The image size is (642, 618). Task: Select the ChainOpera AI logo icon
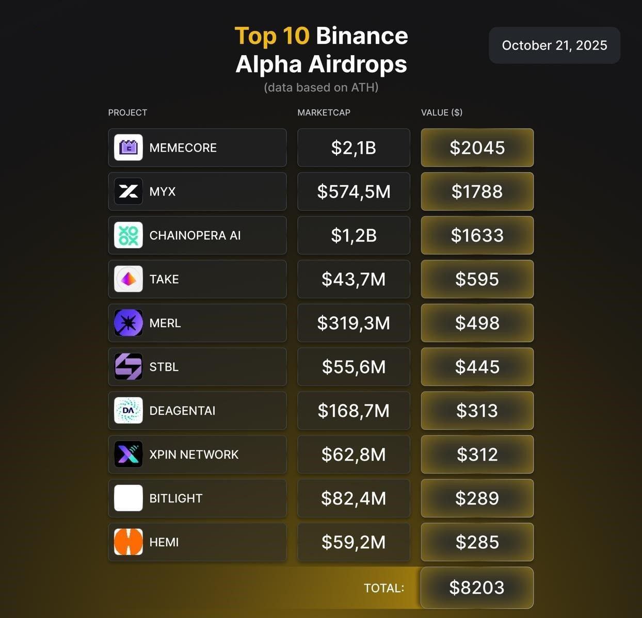(x=128, y=235)
